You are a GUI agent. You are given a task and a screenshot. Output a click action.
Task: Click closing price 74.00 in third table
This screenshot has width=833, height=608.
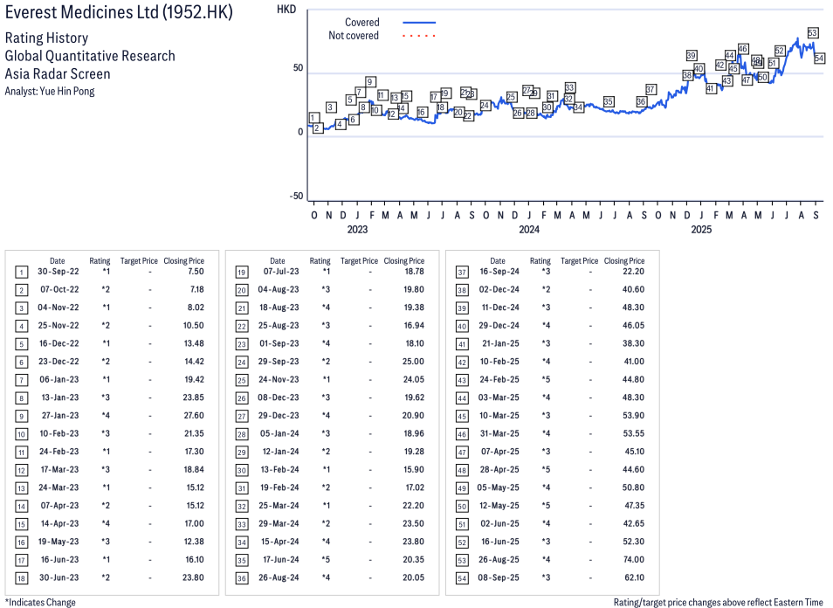coord(634,560)
